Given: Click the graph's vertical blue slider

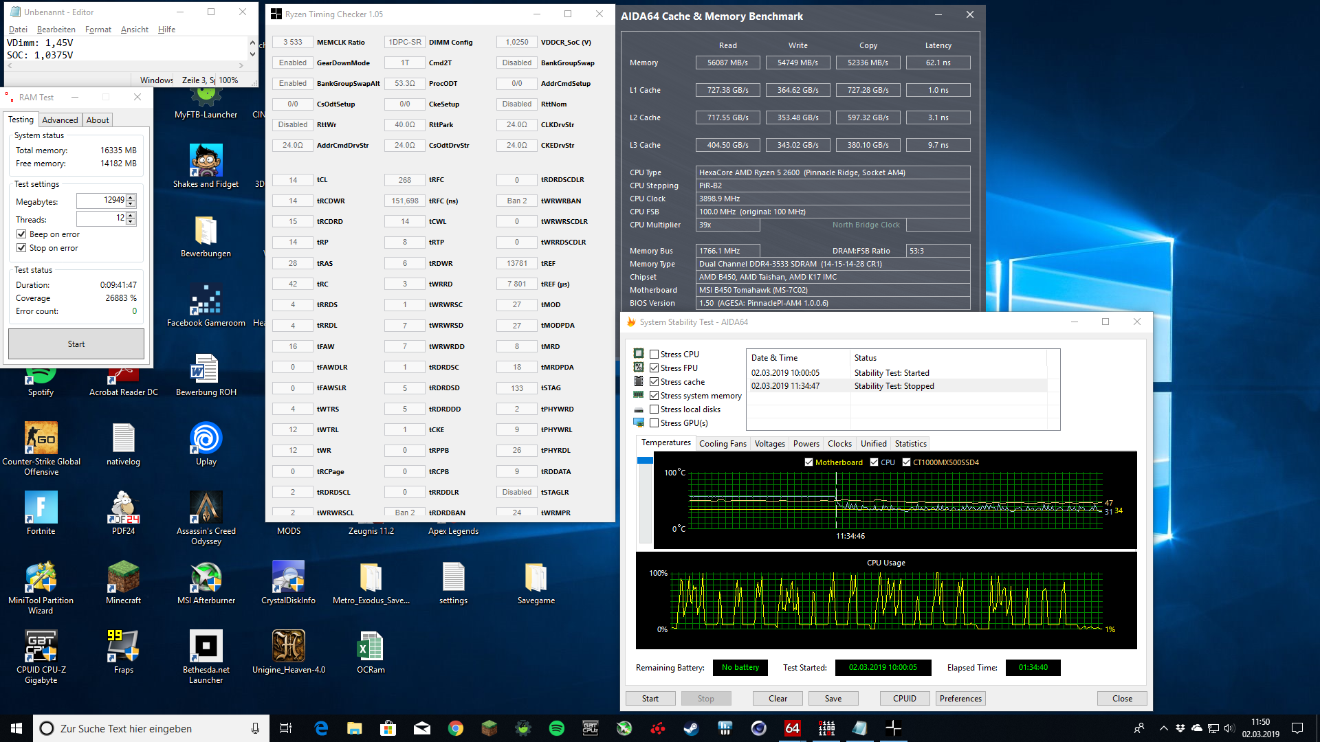Looking at the screenshot, I should pyautogui.click(x=645, y=460).
